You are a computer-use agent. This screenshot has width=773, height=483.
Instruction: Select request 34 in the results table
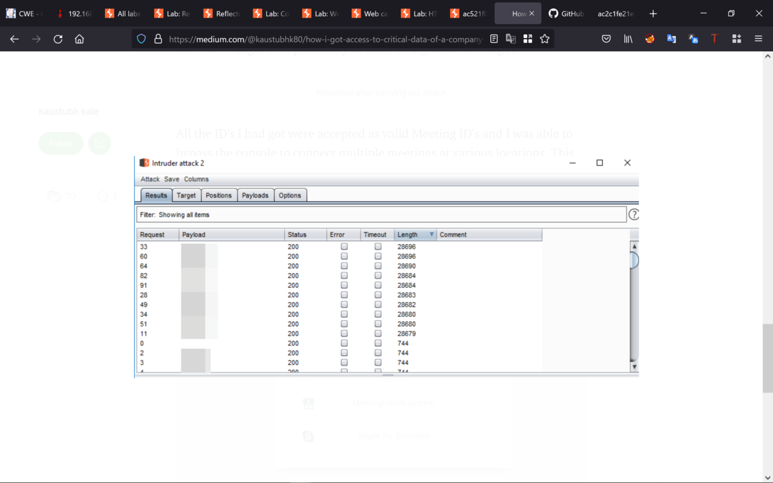click(339, 314)
